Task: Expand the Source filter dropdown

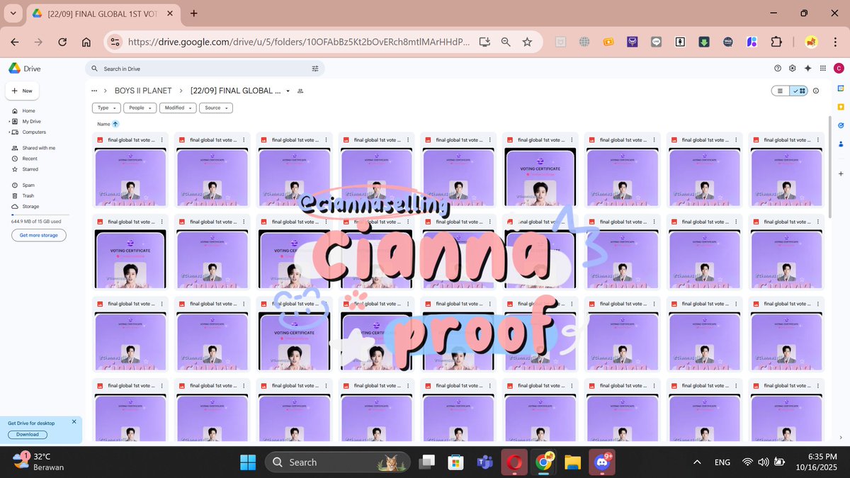Action: (x=216, y=108)
